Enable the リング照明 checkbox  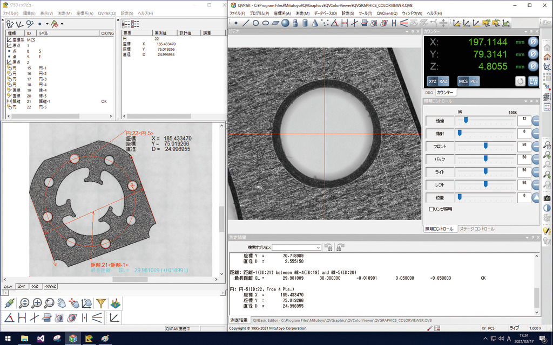tap(431, 209)
